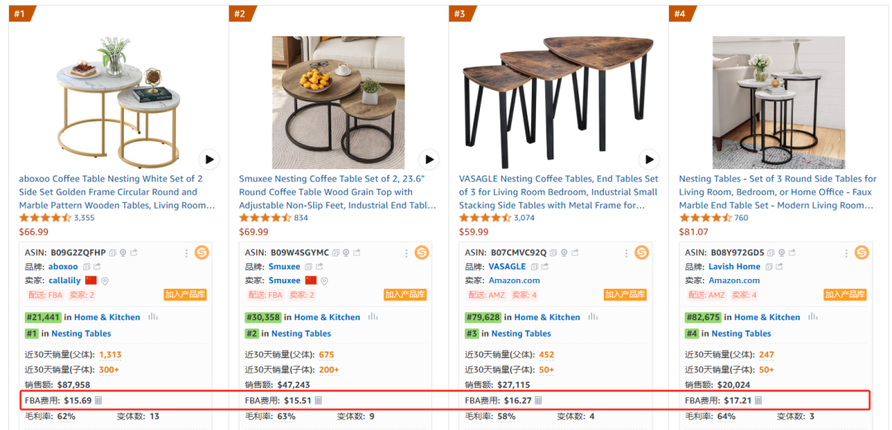Show BSR trend chart for rank #30,358

click(x=373, y=317)
